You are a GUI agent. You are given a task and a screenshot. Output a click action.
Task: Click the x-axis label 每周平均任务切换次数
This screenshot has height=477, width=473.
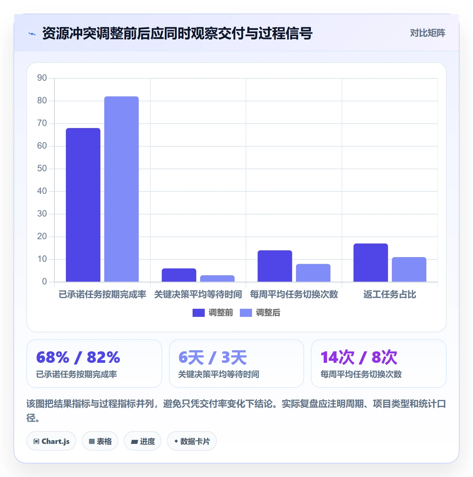(294, 295)
